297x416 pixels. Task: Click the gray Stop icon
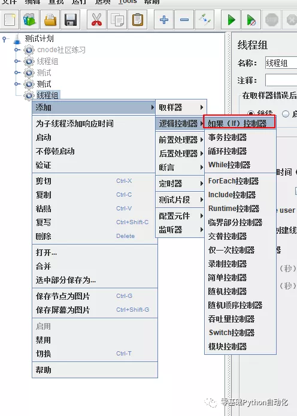pos(272,20)
